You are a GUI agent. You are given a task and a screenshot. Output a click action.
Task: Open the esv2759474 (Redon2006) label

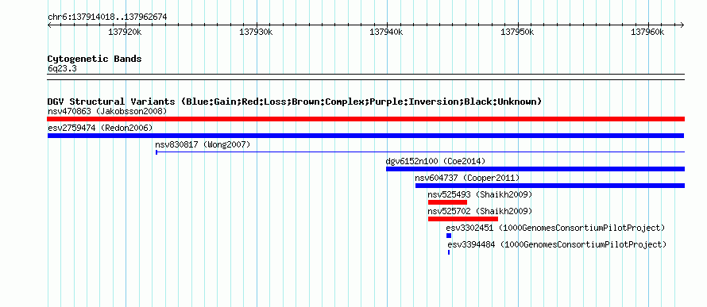[x=100, y=128]
